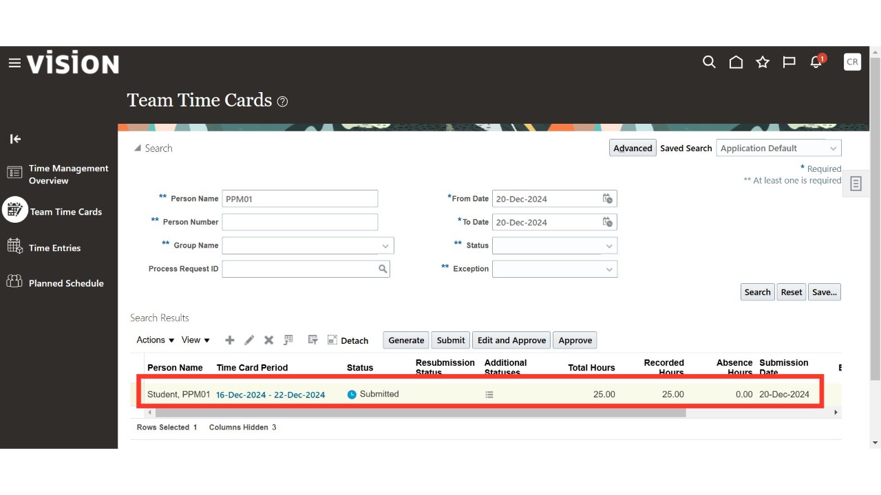Click the Total Hours column header

tap(591, 368)
